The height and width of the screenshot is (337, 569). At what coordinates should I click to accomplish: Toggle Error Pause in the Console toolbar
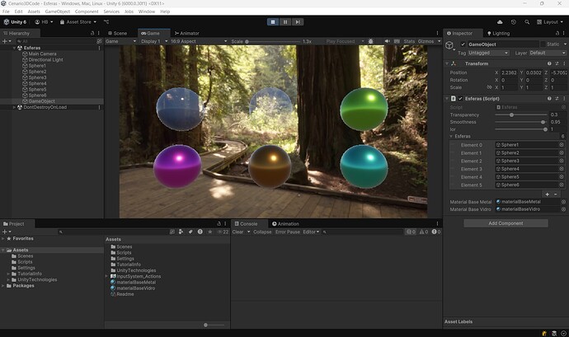point(288,232)
